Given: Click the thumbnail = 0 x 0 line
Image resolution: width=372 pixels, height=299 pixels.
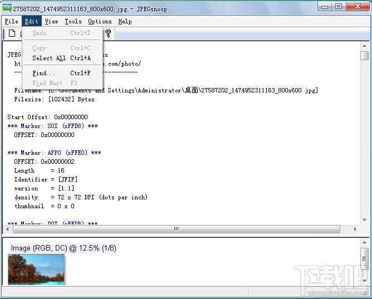Looking at the screenshot, I should coord(44,206).
